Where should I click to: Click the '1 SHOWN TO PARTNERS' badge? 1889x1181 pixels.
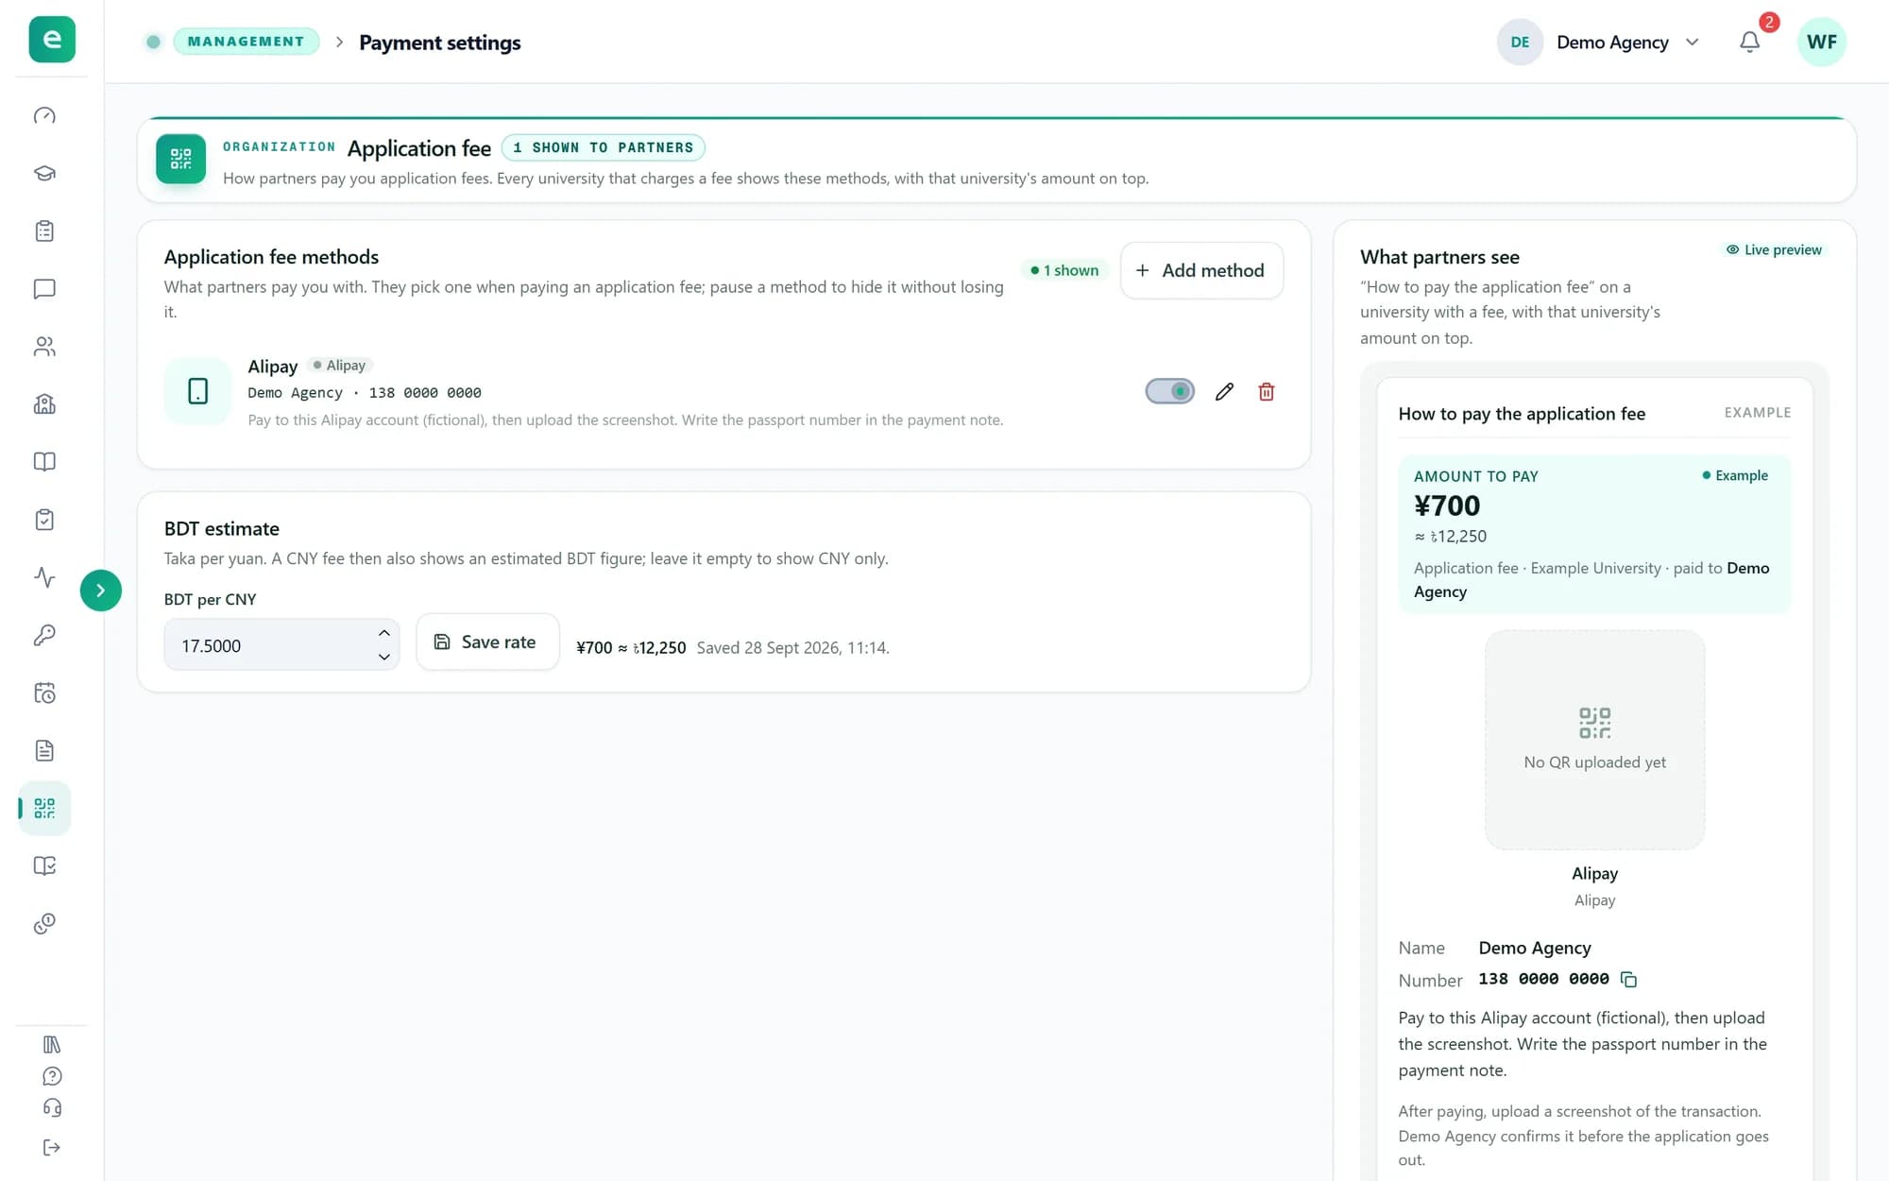click(x=603, y=147)
